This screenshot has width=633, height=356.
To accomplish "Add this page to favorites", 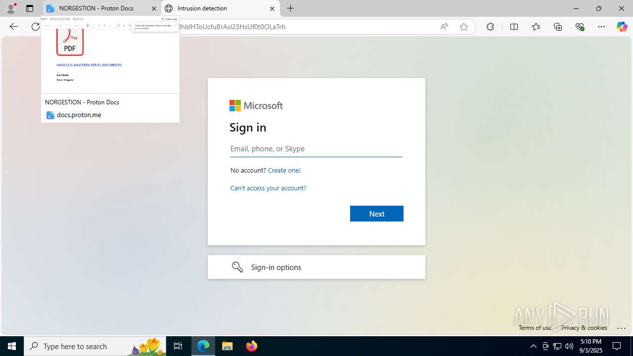I will [x=464, y=27].
